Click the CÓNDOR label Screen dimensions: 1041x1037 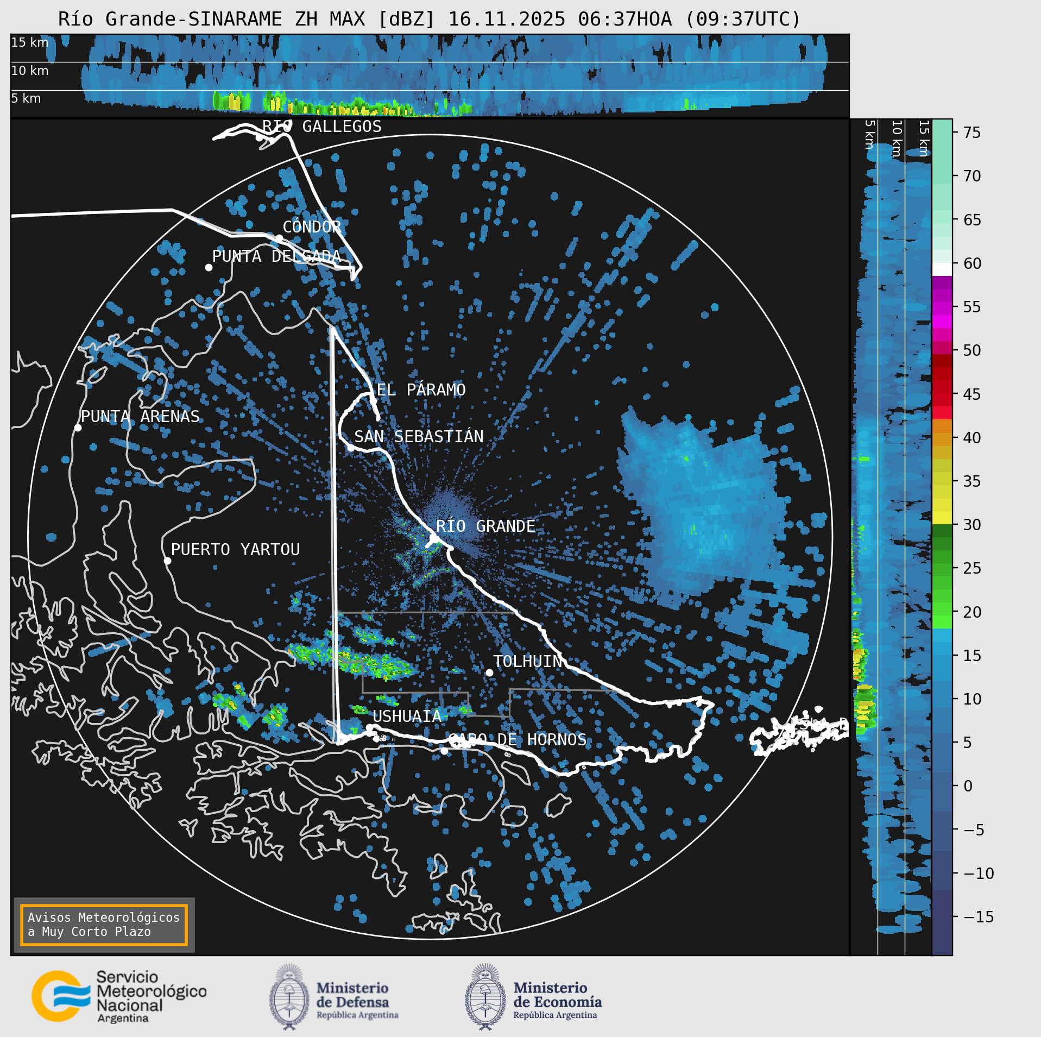[312, 227]
